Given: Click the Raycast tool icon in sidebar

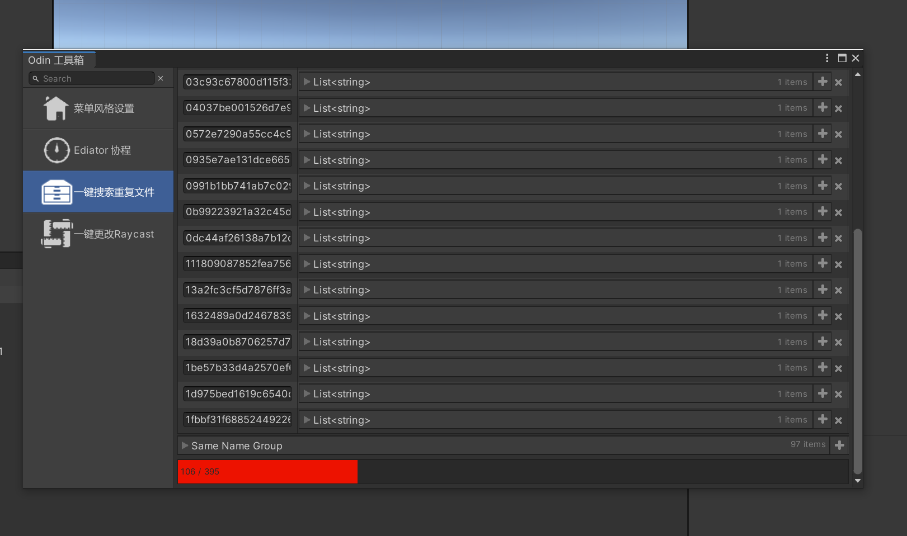Looking at the screenshot, I should (57, 234).
